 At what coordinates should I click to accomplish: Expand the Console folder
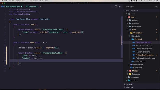[x=127, y=23]
